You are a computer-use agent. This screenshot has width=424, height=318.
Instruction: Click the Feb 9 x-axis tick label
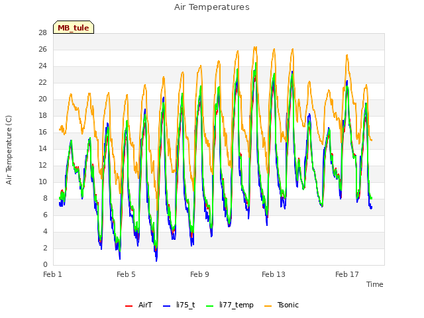tap(199, 274)
